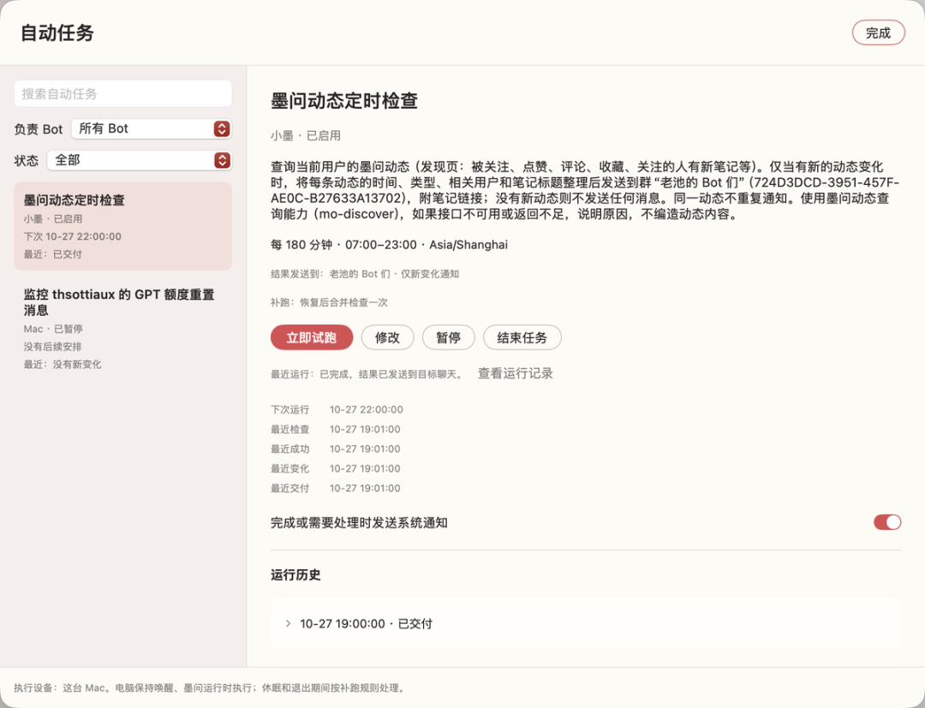925x708 pixels.
Task: Select the 墨问动态定时检查 task in sidebar
Action: pyautogui.click(x=122, y=226)
